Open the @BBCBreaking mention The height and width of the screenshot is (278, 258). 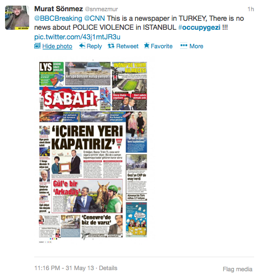coord(58,19)
